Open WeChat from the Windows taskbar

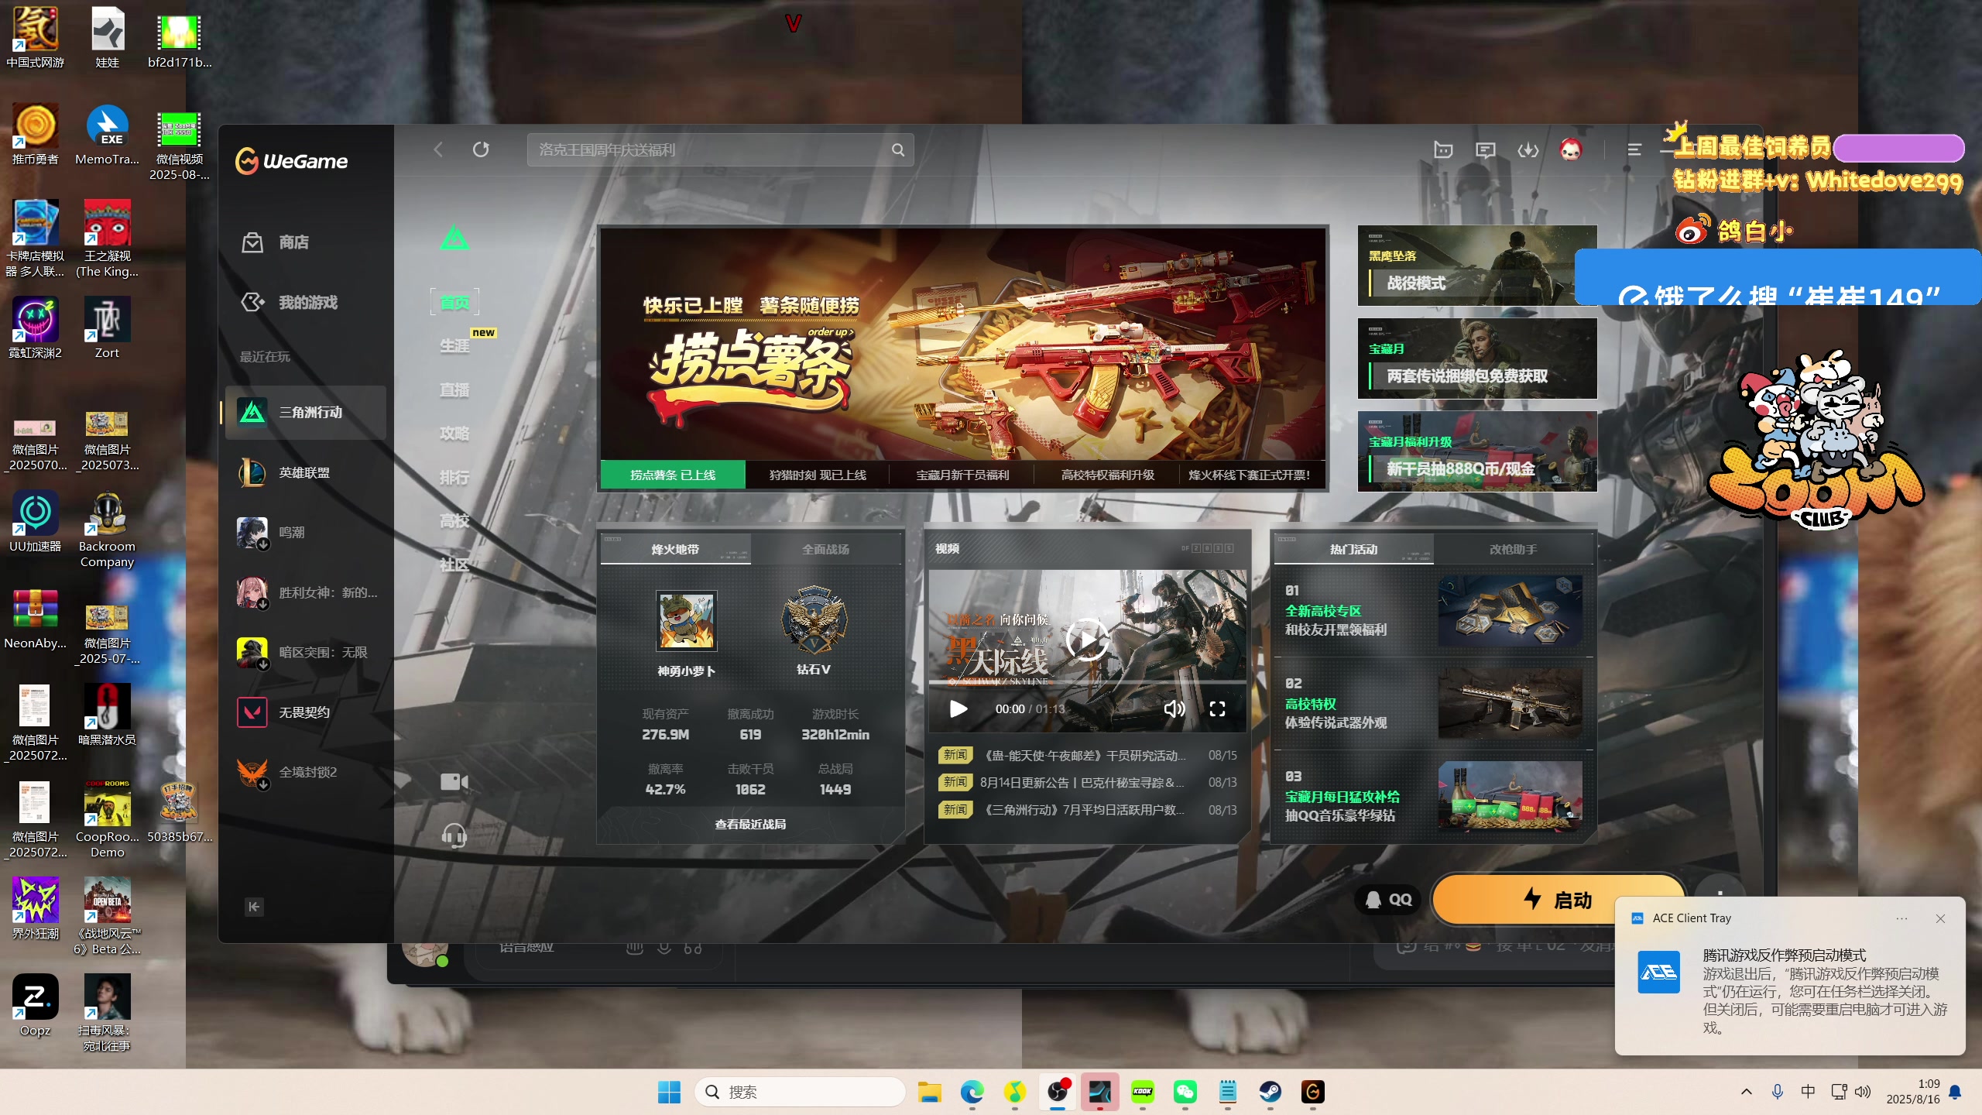(1185, 1092)
